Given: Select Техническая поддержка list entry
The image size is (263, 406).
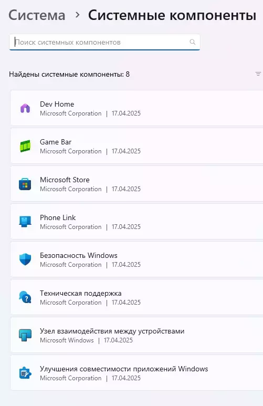Looking at the screenshot, I should pos(136,297).
